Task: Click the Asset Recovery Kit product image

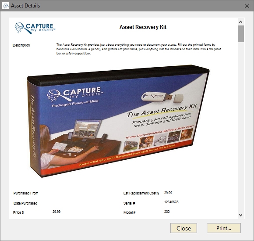Action: 118,121
